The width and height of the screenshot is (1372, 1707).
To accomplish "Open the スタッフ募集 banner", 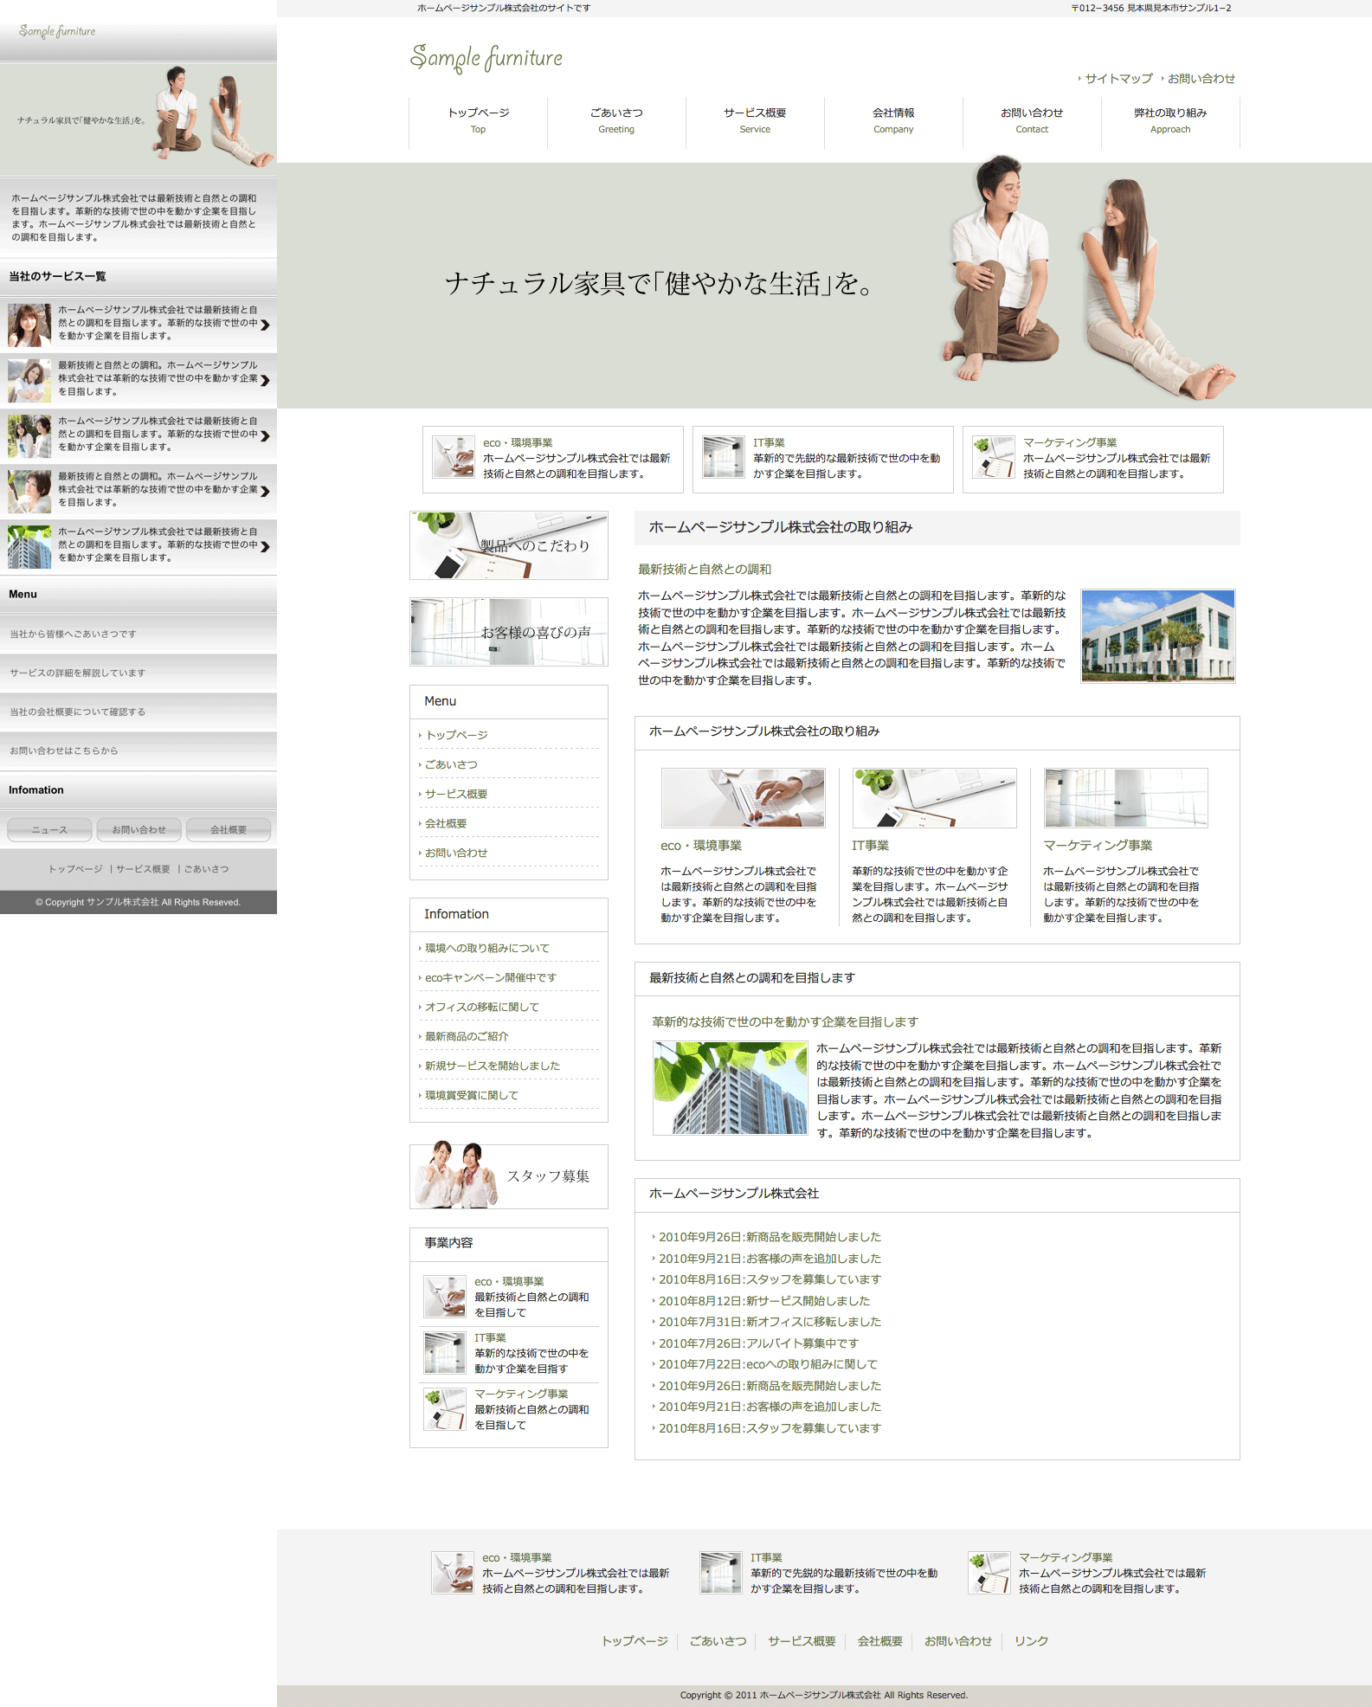I will (509, 1176).
